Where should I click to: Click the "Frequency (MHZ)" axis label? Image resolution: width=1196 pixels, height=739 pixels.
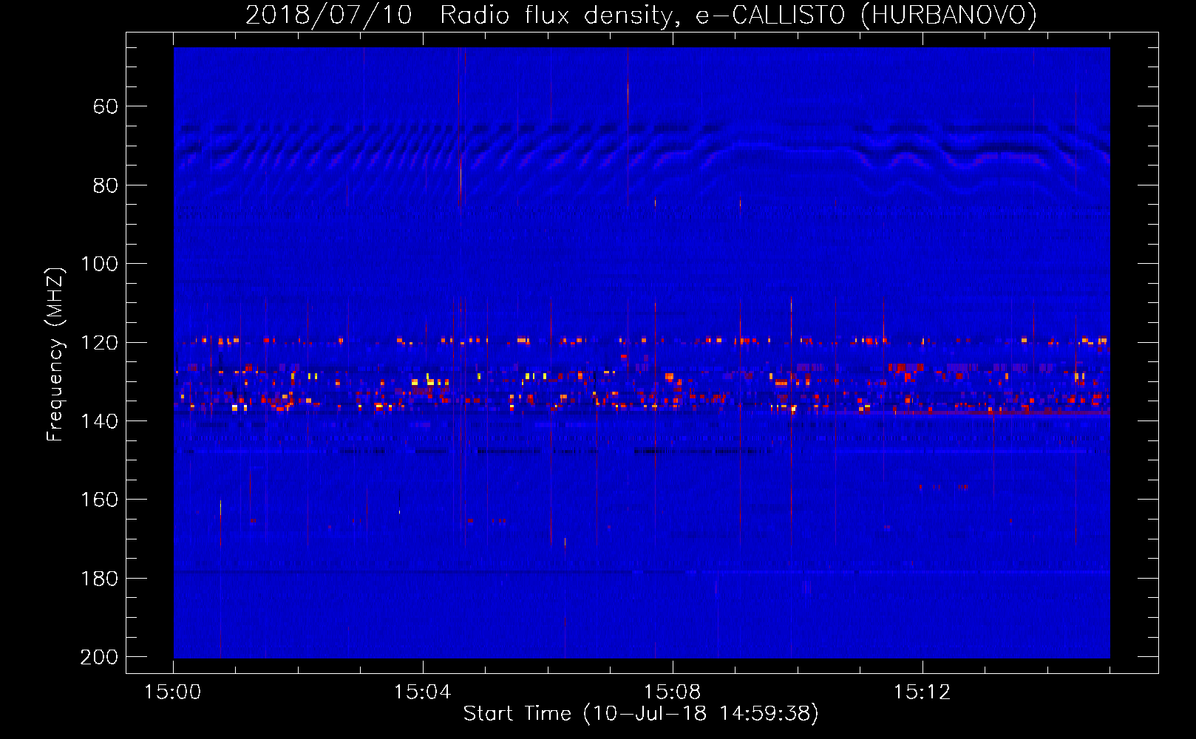(x=55, y=354)
